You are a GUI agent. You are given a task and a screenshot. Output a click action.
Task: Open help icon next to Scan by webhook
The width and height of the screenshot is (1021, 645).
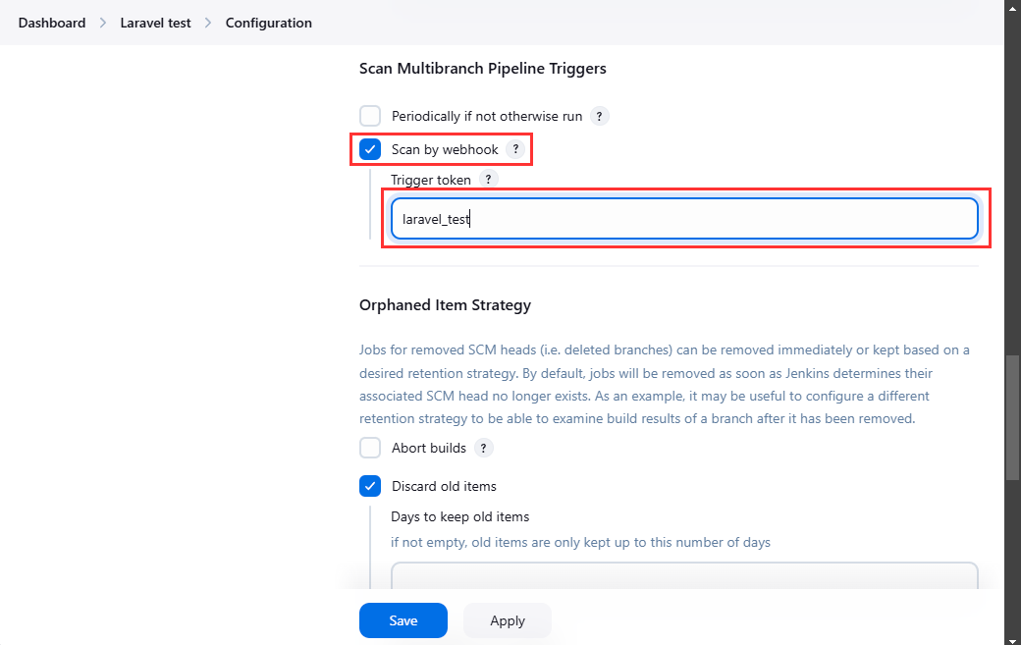[x=515, y=149]
